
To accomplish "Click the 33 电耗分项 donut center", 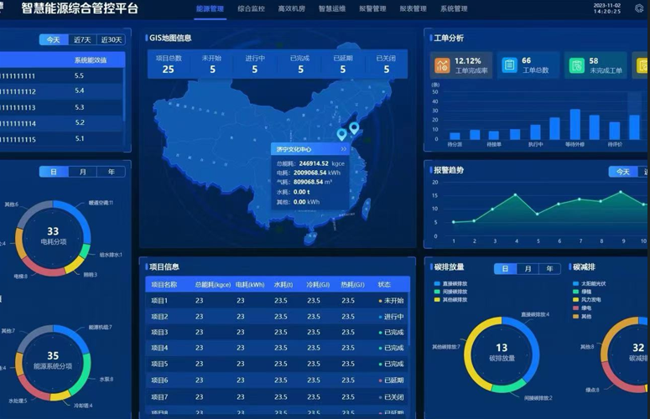I will (53, 236).
